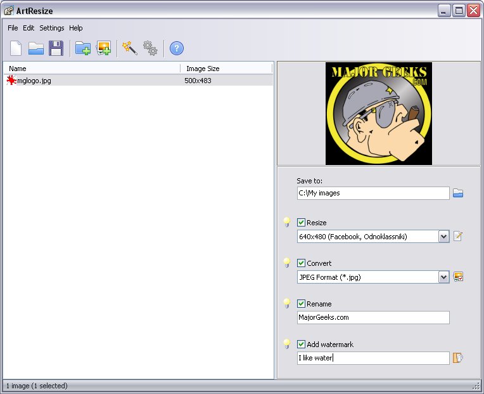The height and width of the screenshot is (394, 484).
Task: Click the light bulb hint beside Add watermark
Action: pyautogui.click(x=287, y=344)
